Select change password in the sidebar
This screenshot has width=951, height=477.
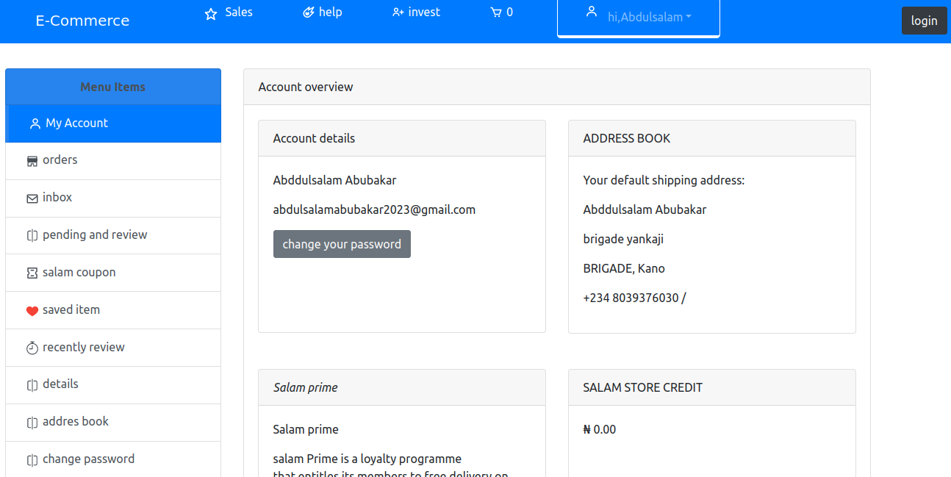(x=113, y=460)
